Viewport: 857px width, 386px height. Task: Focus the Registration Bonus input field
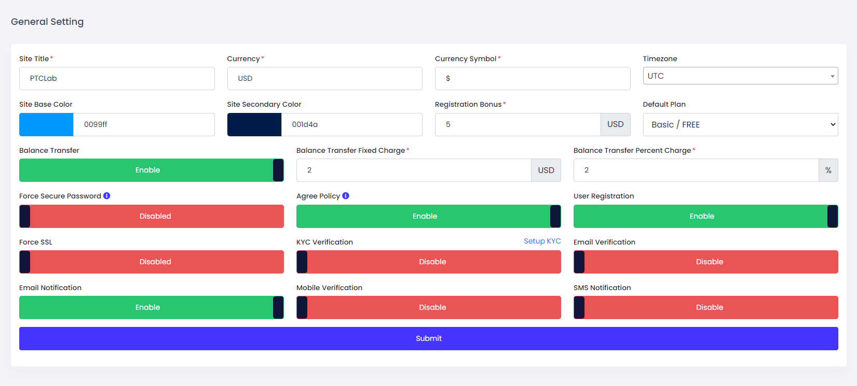tap(518, 125)
